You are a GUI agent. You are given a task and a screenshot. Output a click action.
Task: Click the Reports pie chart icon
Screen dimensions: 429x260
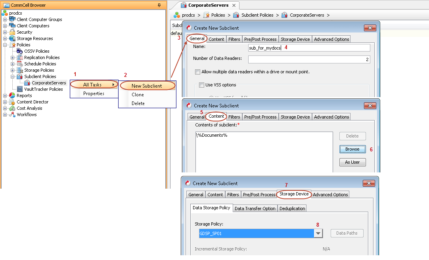(x=12, y=96)
